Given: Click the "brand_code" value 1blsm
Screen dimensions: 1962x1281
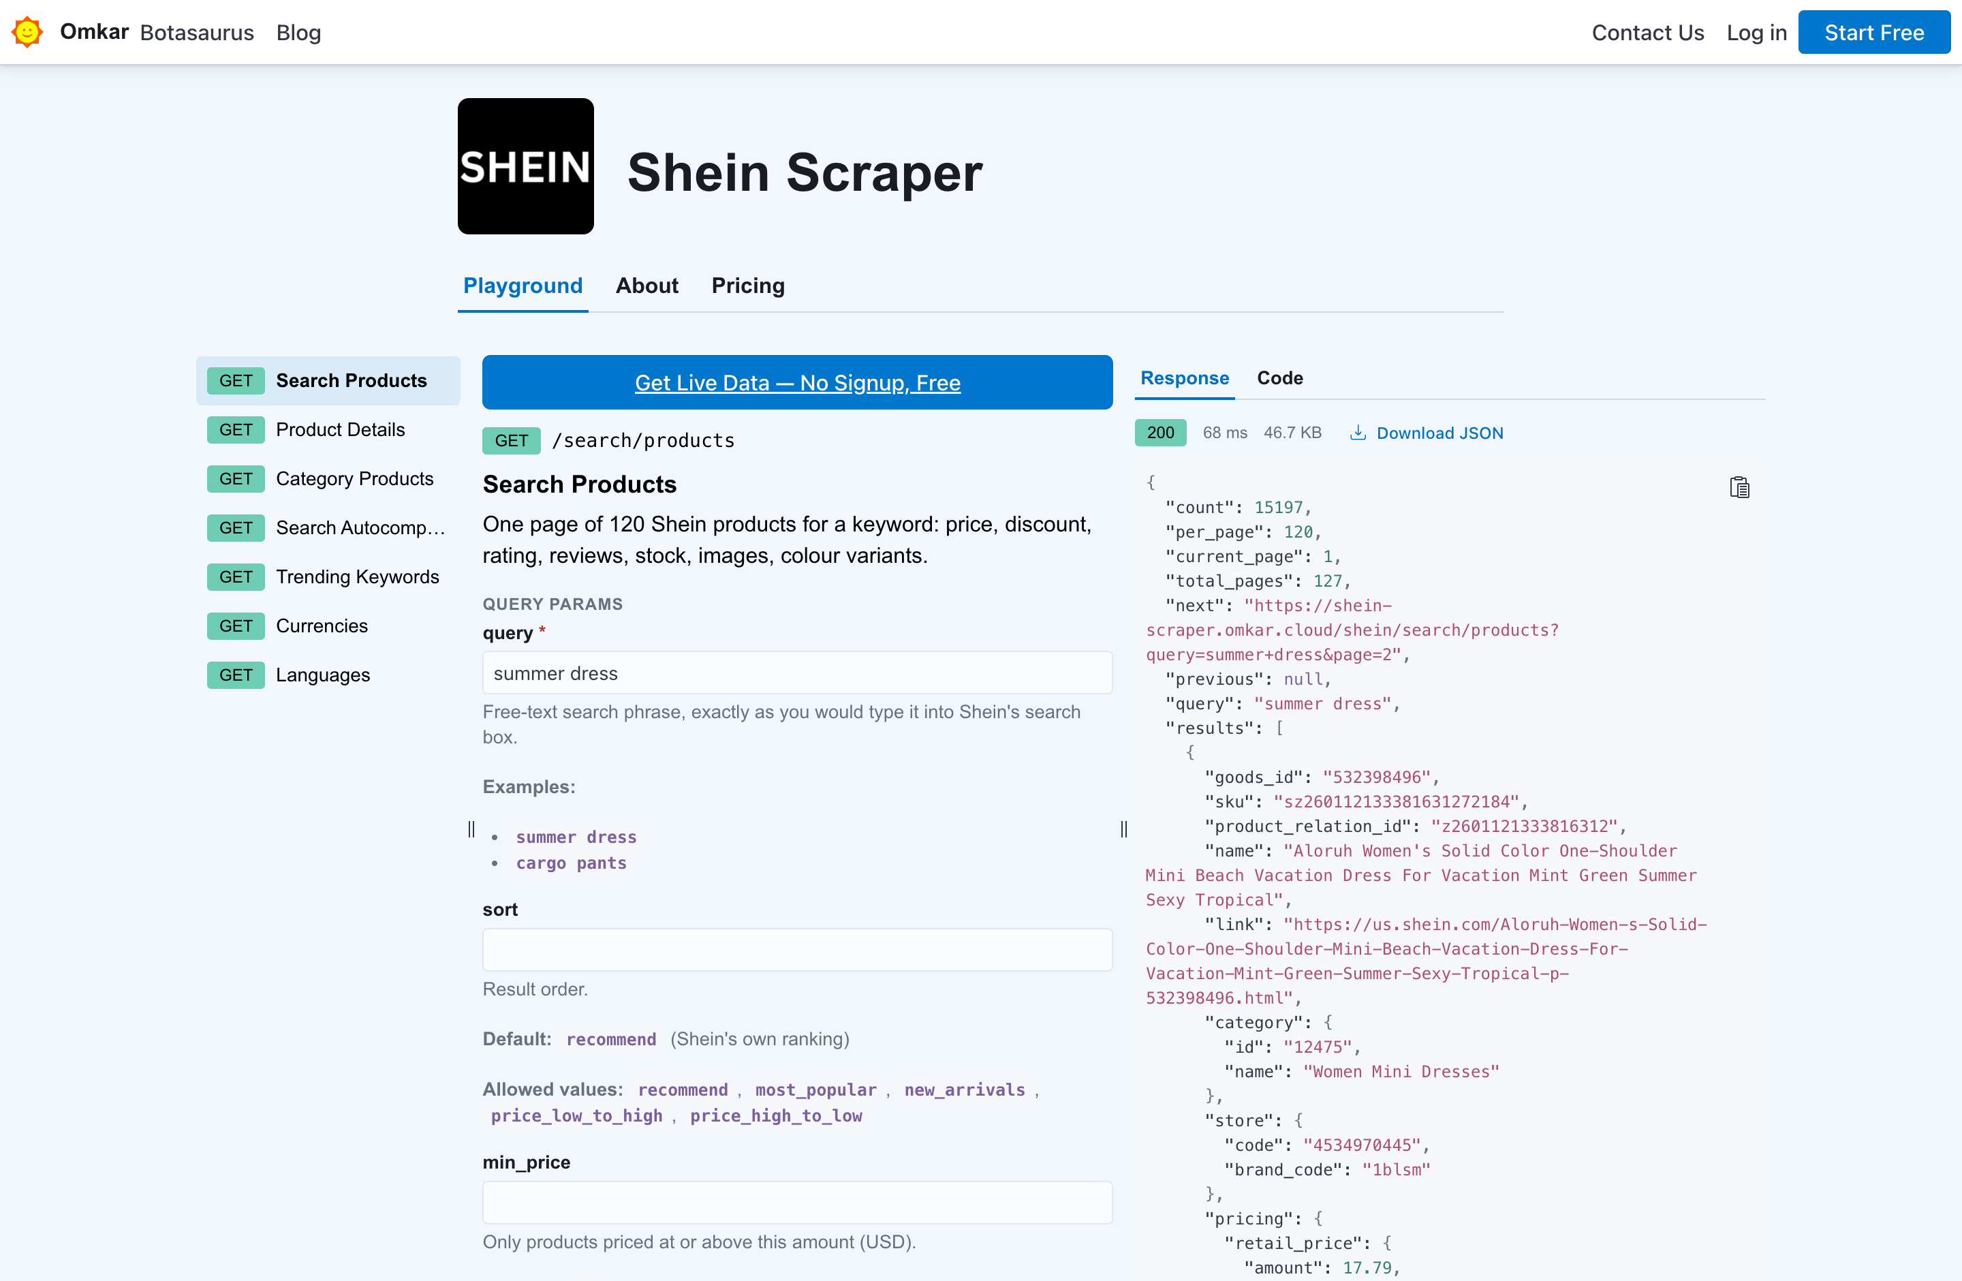Looking at the screenshot, I should point(1396,1170).
